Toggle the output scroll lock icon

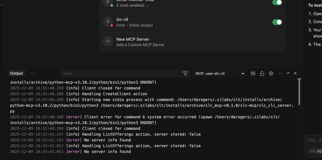point(262,73)
